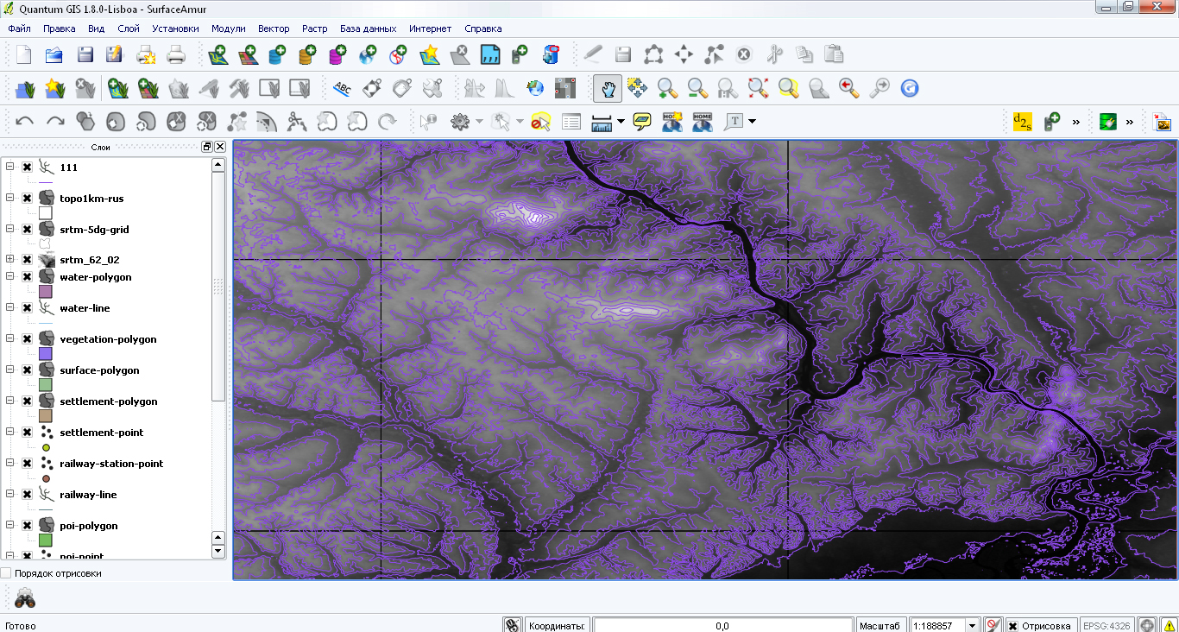
Task: Click the d2s plugin icon
Action: 1022,121
